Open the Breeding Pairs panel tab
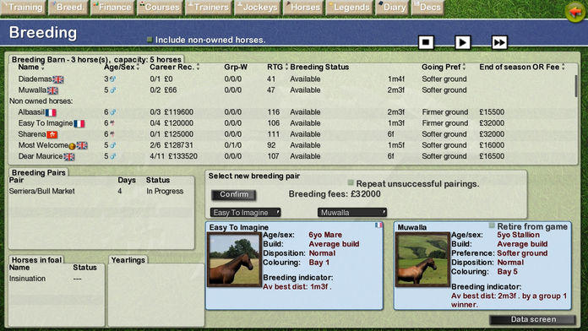Image resolution: width=588 pixels, height=331 pixels. coord(38,172)
